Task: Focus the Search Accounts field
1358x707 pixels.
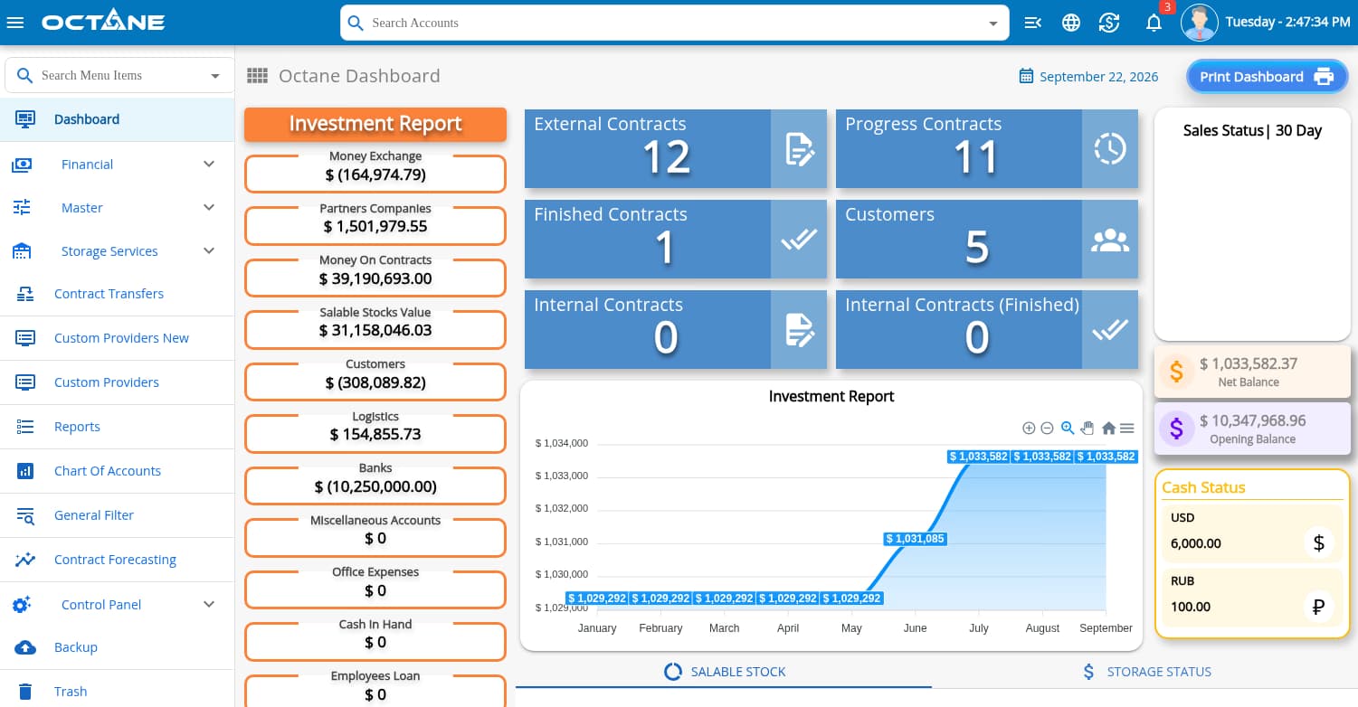Action: click(674, 23)
